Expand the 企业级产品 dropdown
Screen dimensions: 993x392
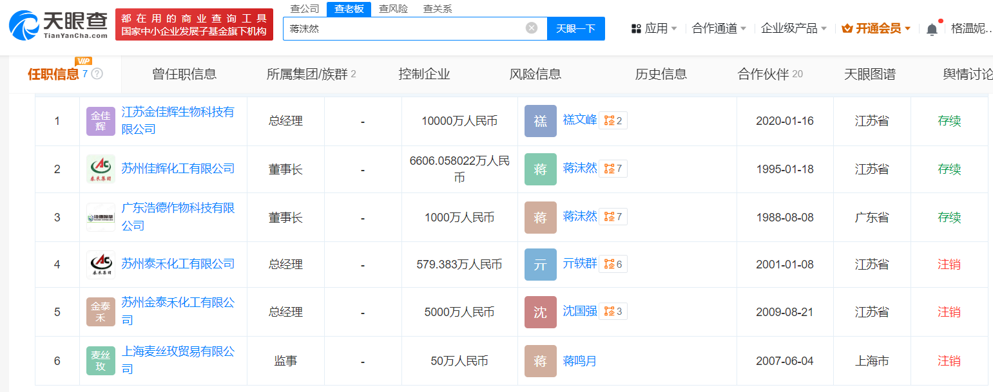pyautogui.click(x=794, y=28)
